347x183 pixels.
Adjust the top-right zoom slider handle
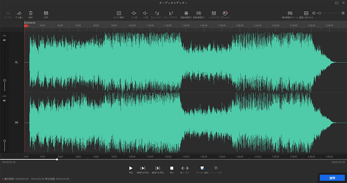coord(320,13)
